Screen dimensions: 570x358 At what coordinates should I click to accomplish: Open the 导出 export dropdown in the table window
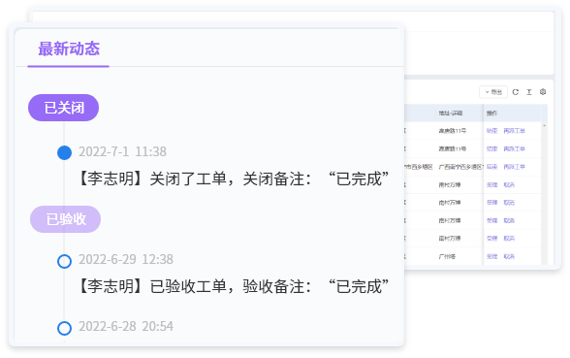[x=493, y=92]
